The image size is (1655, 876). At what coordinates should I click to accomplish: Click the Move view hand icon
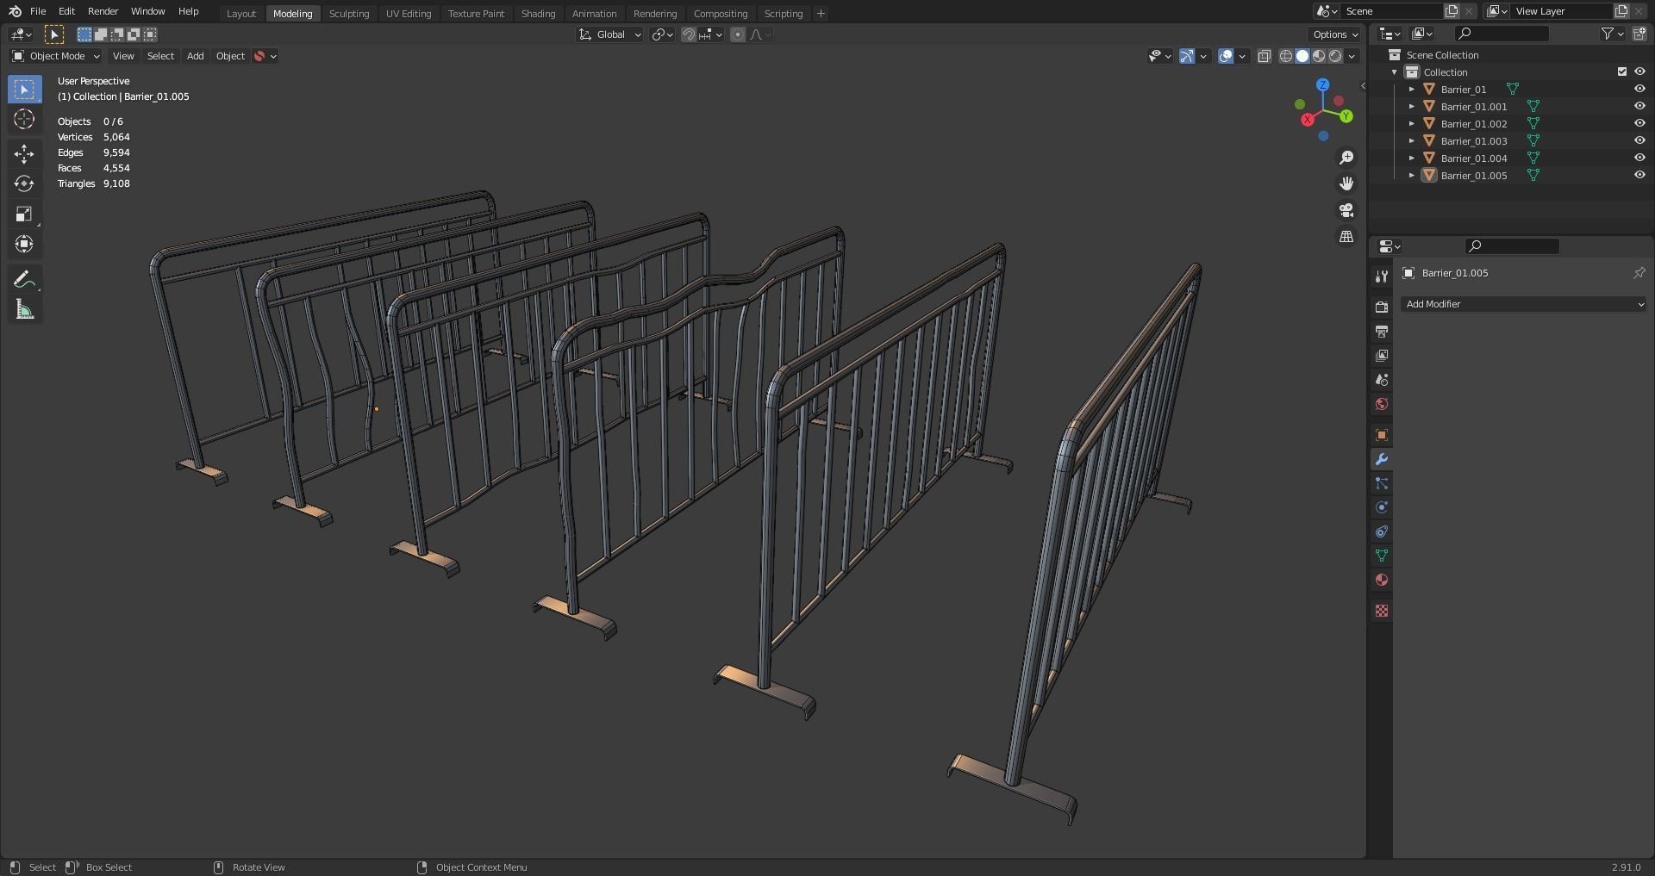point(1346,183)
